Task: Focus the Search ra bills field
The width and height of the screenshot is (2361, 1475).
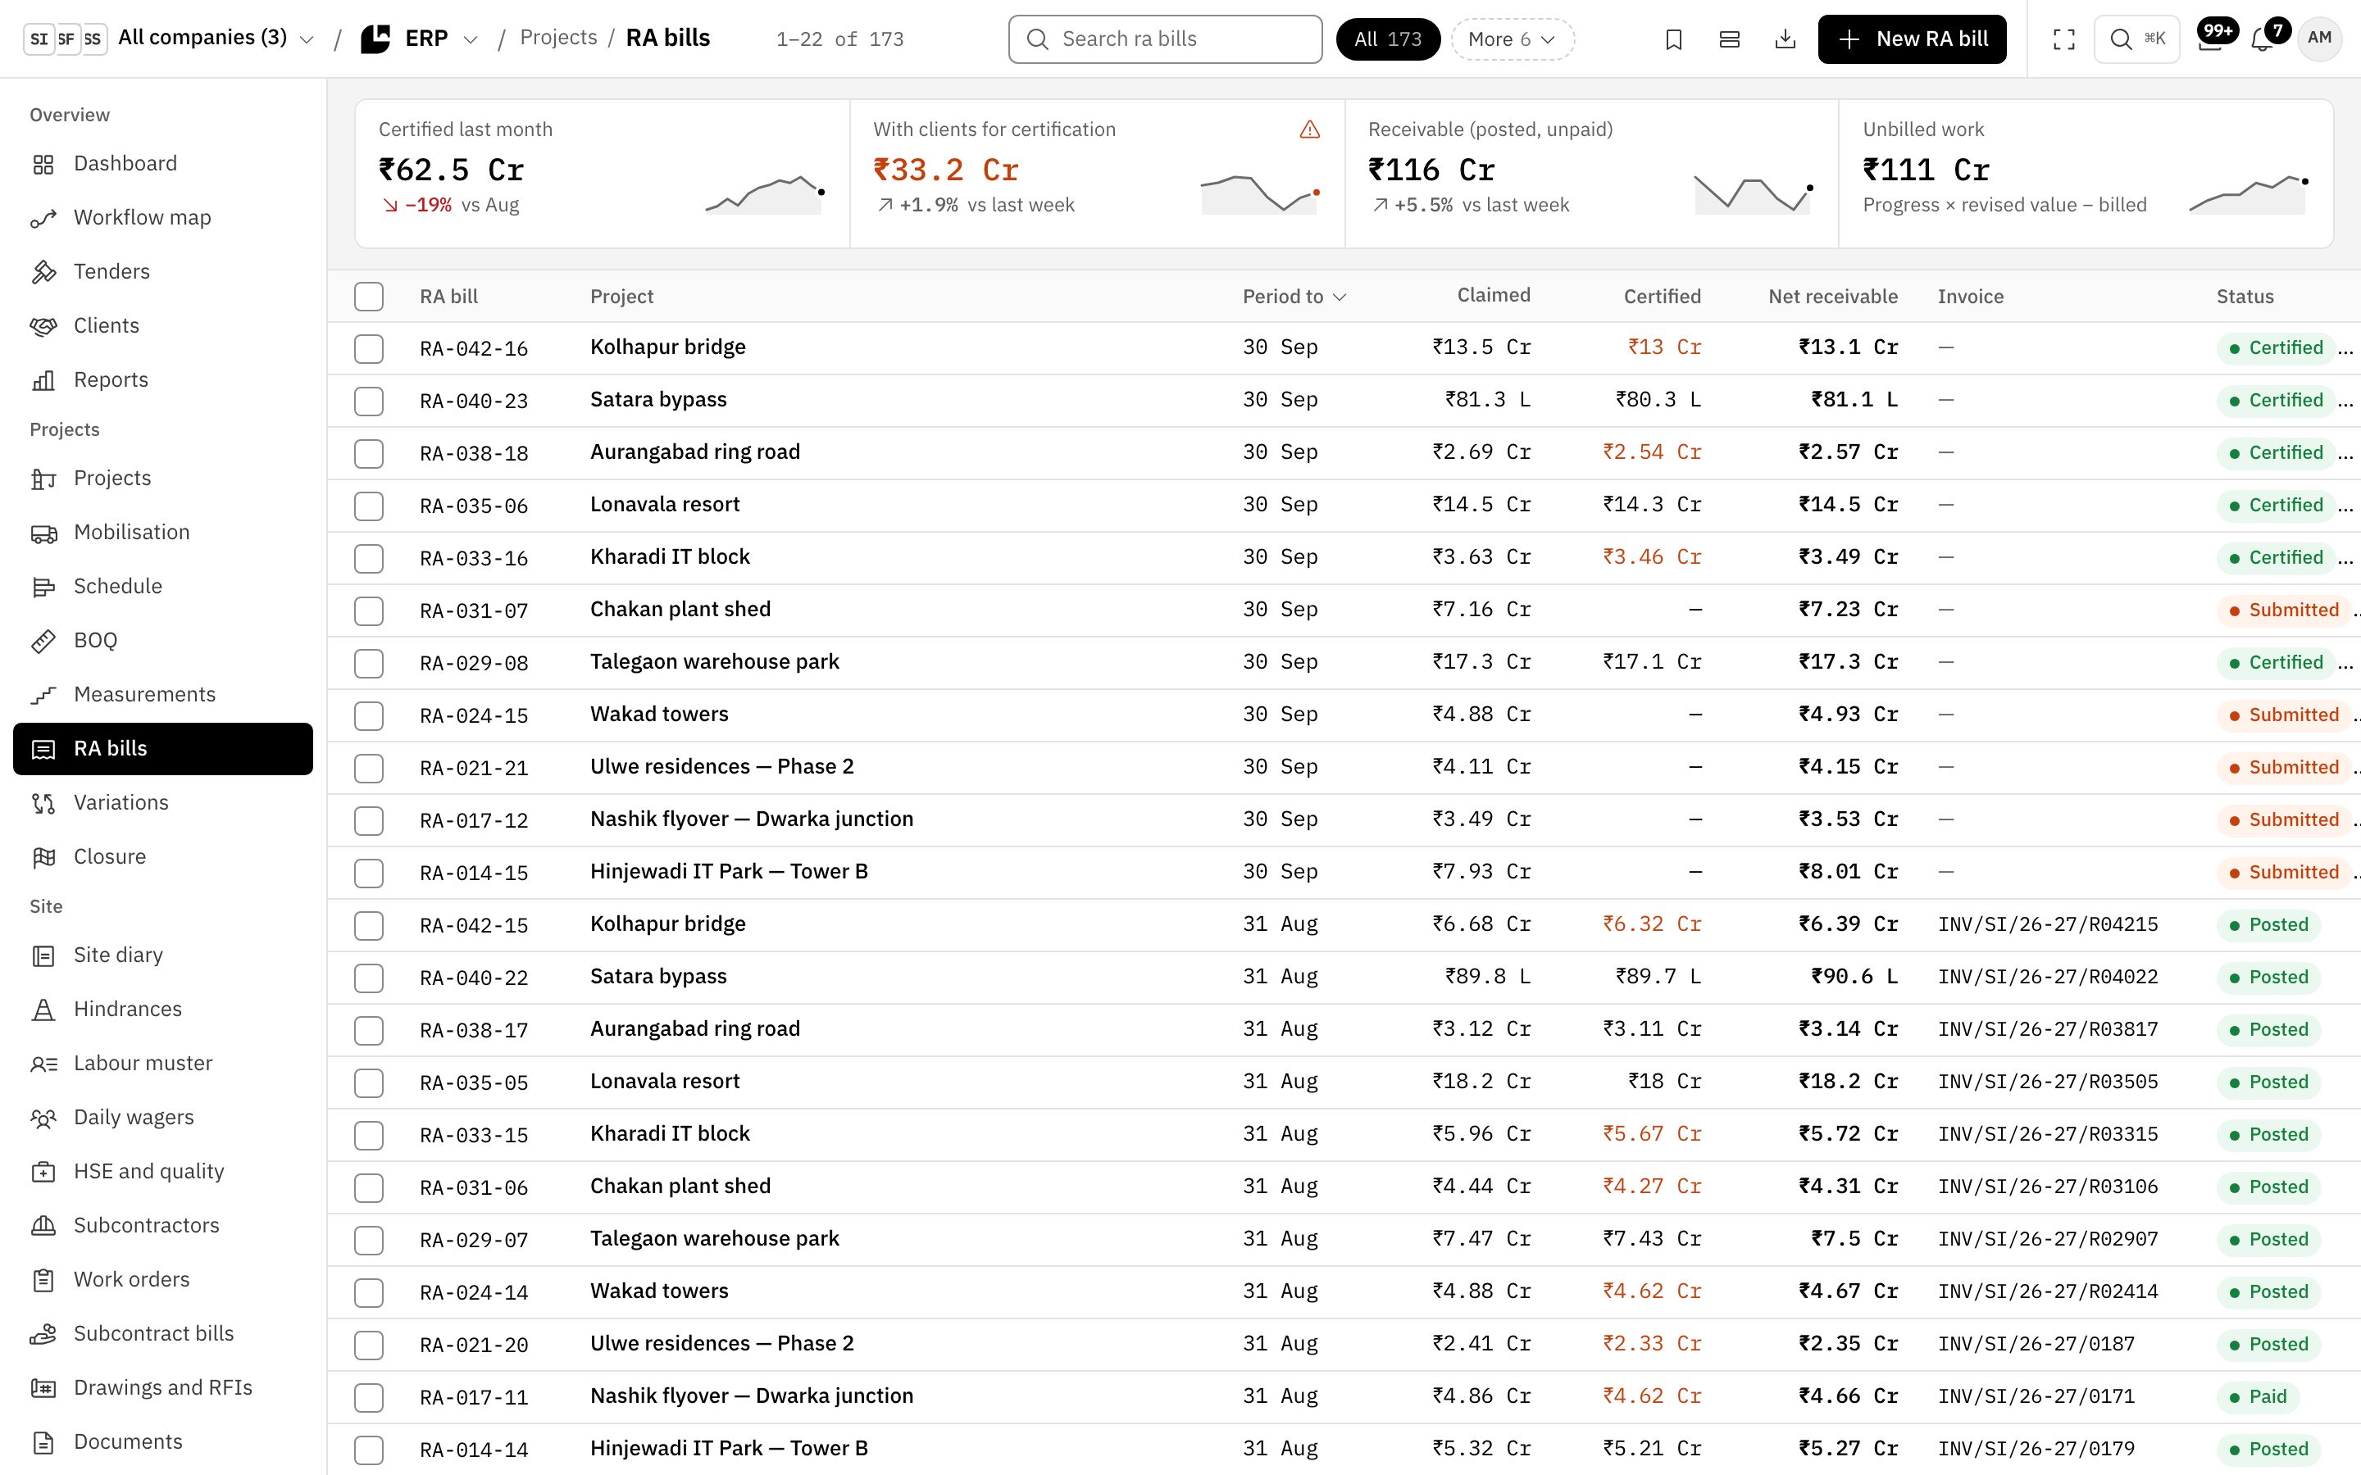Action: [1165, 39]
